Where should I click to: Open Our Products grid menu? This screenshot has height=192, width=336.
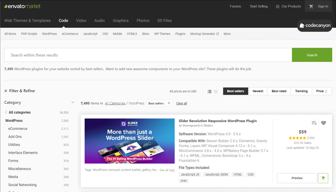click(288, 7)
